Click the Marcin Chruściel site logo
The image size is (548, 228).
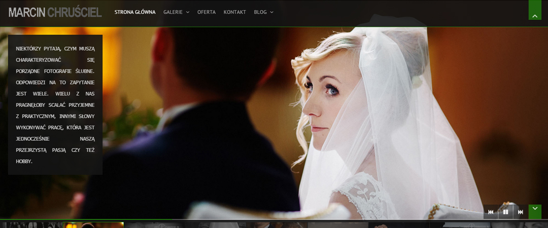(x=55, y=12)
